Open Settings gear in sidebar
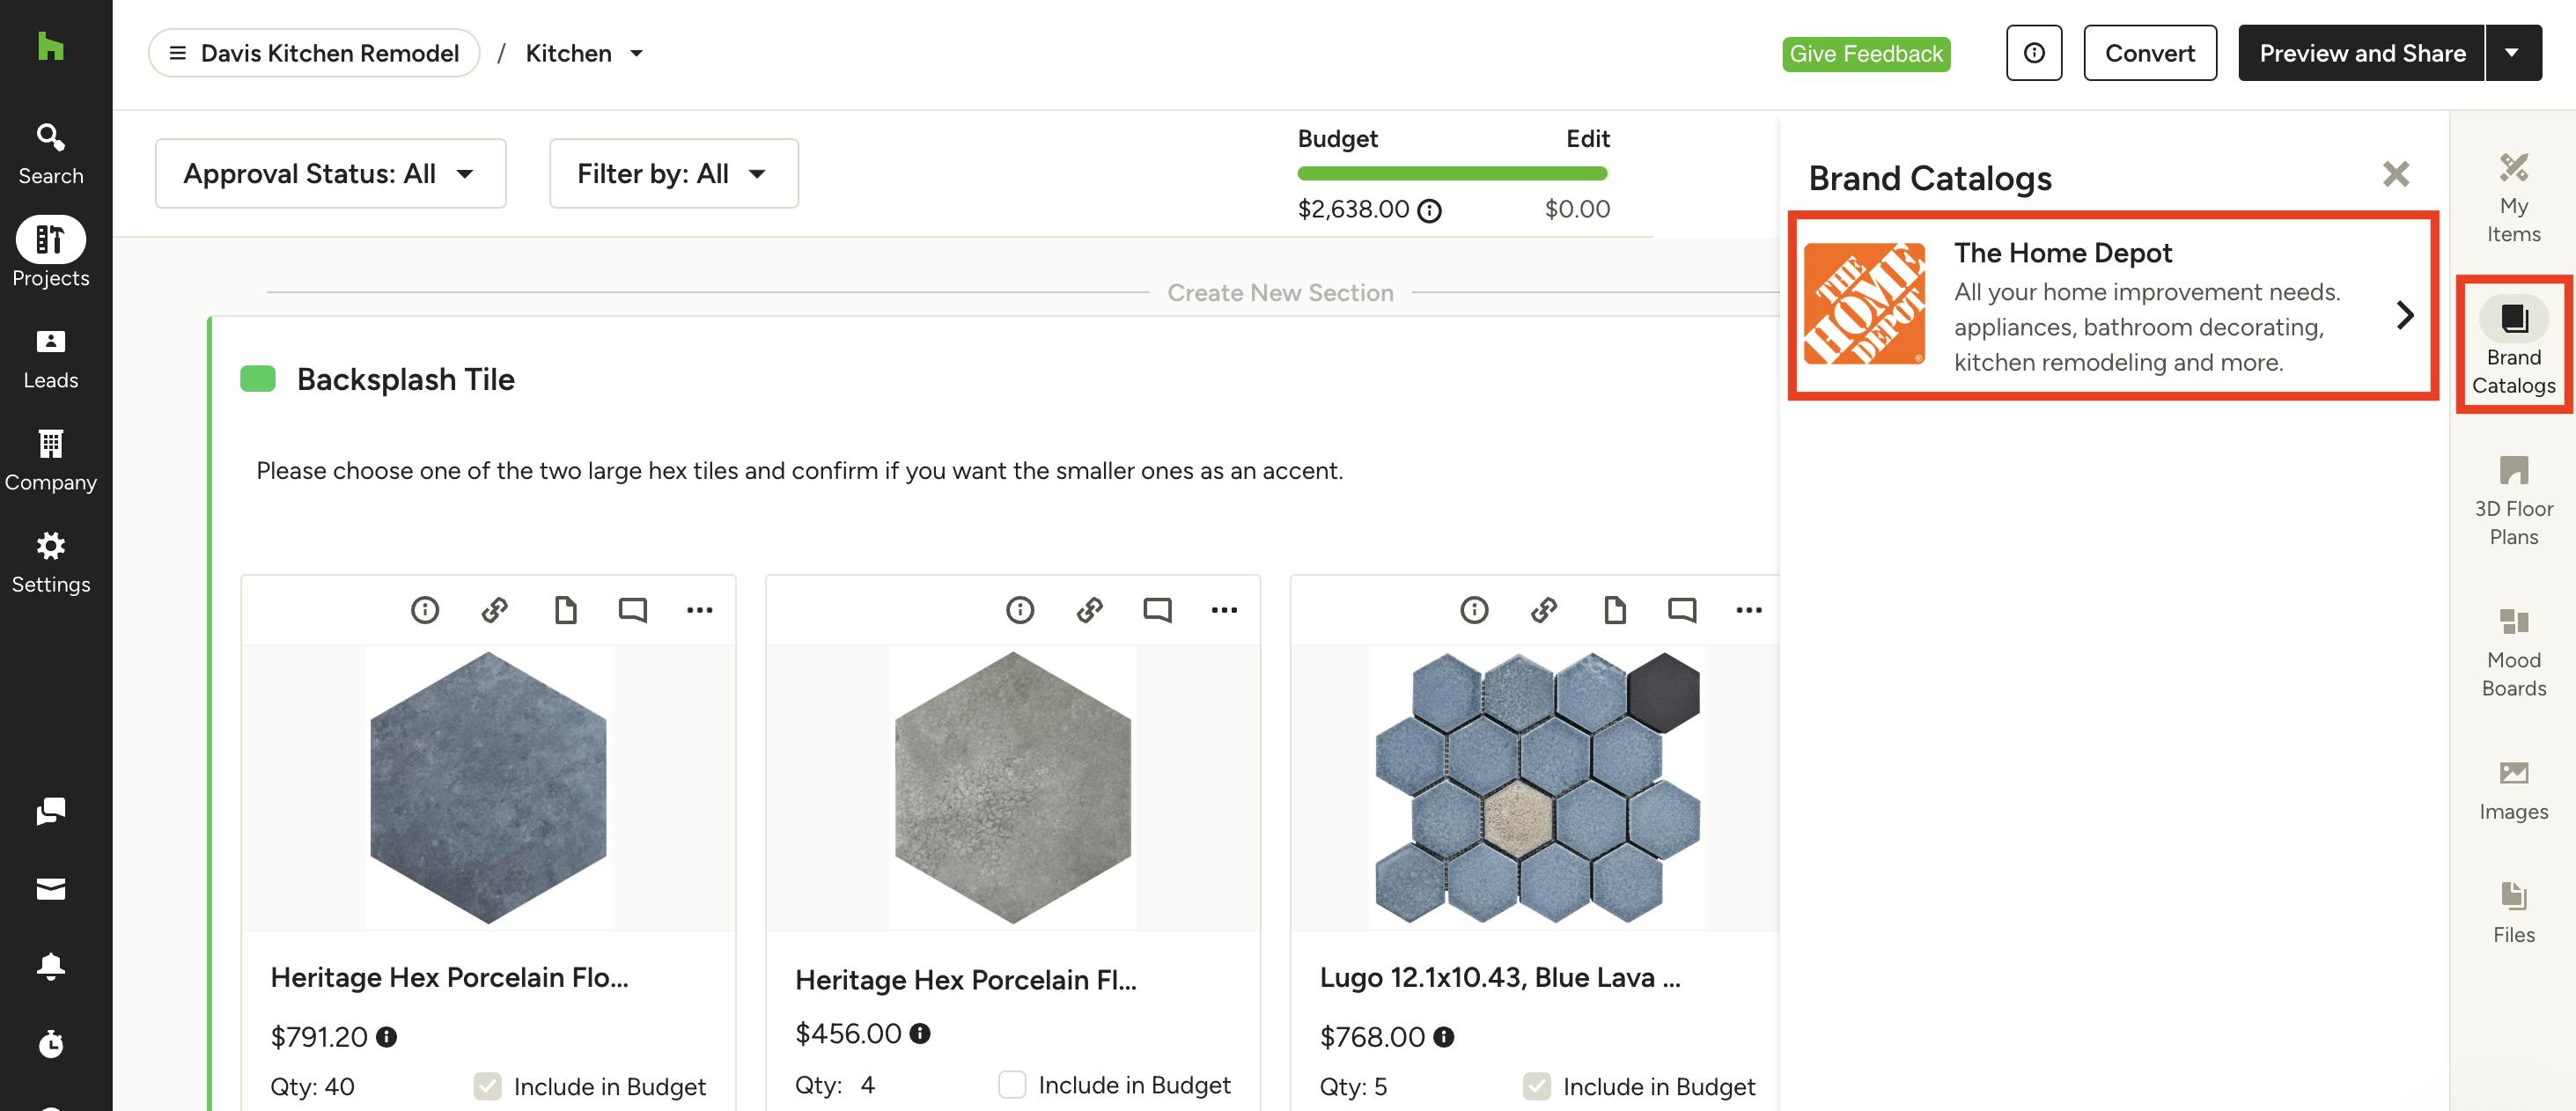This screenshot has width=2576, height=1111. [x=51, y=562]
